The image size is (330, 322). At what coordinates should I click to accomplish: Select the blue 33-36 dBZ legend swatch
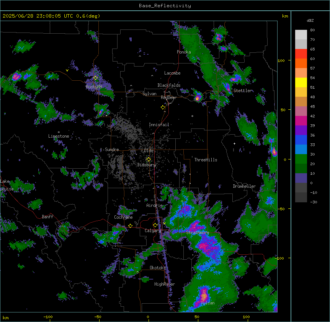click(x=301, y=140)
